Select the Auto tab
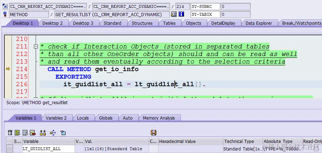The image size is (322, 153). click(x=128, y=118)
